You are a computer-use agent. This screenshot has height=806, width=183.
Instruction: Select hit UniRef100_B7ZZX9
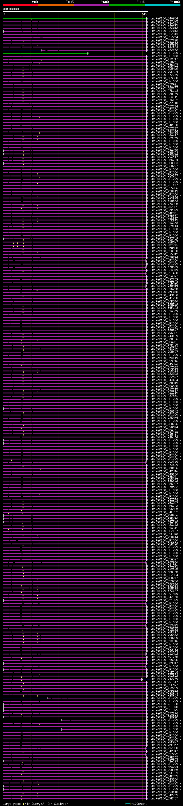[x=164, y=75]
